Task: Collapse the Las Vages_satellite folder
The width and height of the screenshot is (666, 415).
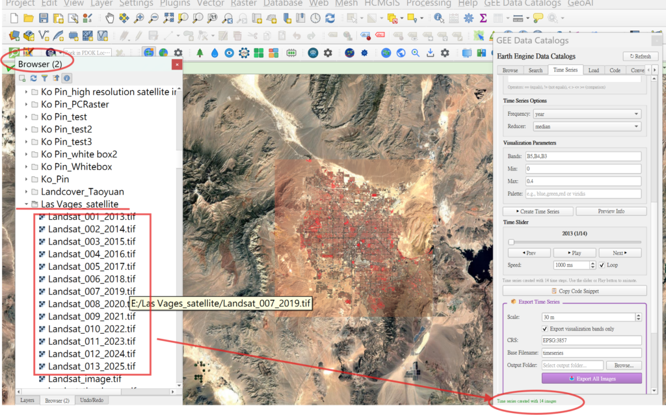Action: (x=27, y=204)
